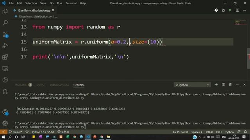Open the pull requests activity icon
250x140 pixels.
pos(5,91)
